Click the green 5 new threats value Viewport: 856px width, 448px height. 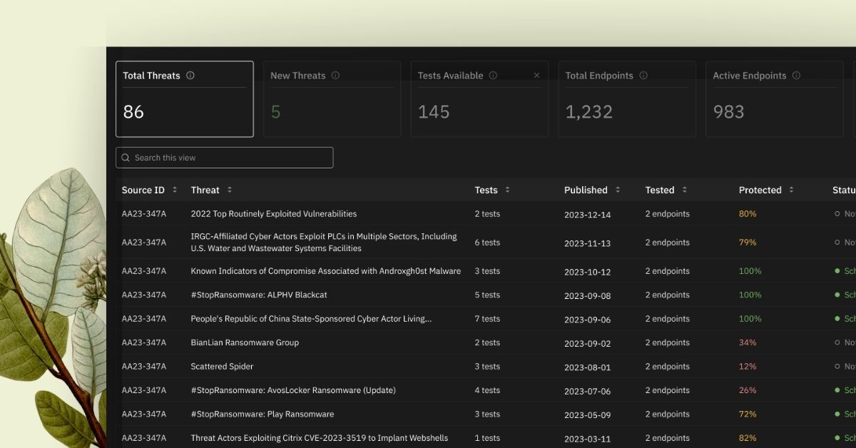(x=275, y=112)
